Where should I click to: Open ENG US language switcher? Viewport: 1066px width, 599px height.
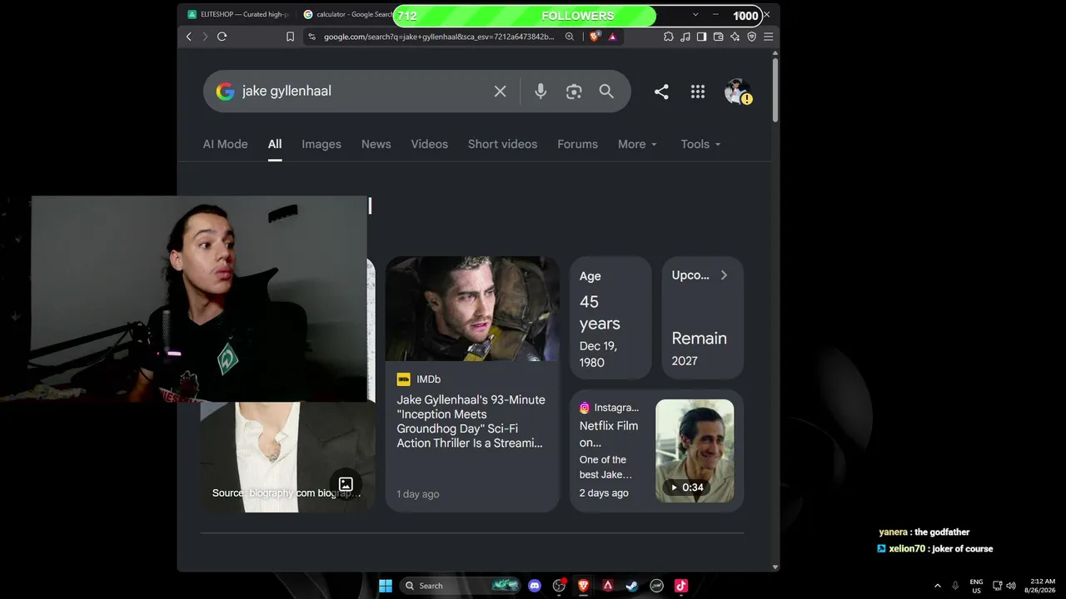coord(976,586)
